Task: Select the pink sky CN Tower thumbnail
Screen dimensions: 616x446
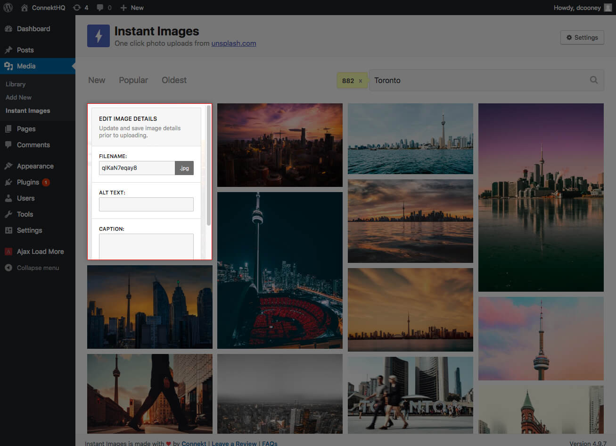Action: pos(541,338)
